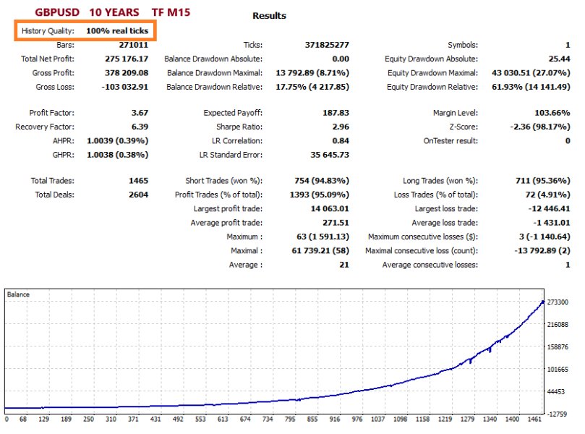
Task: Select the Z-Score value "-2.36 (98.17%)"
Action: [540, 127]
